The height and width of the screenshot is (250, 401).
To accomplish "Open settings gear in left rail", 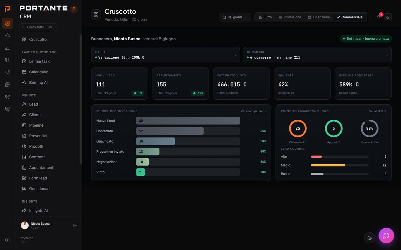I will pyautogui.click(x=7, y=240).
